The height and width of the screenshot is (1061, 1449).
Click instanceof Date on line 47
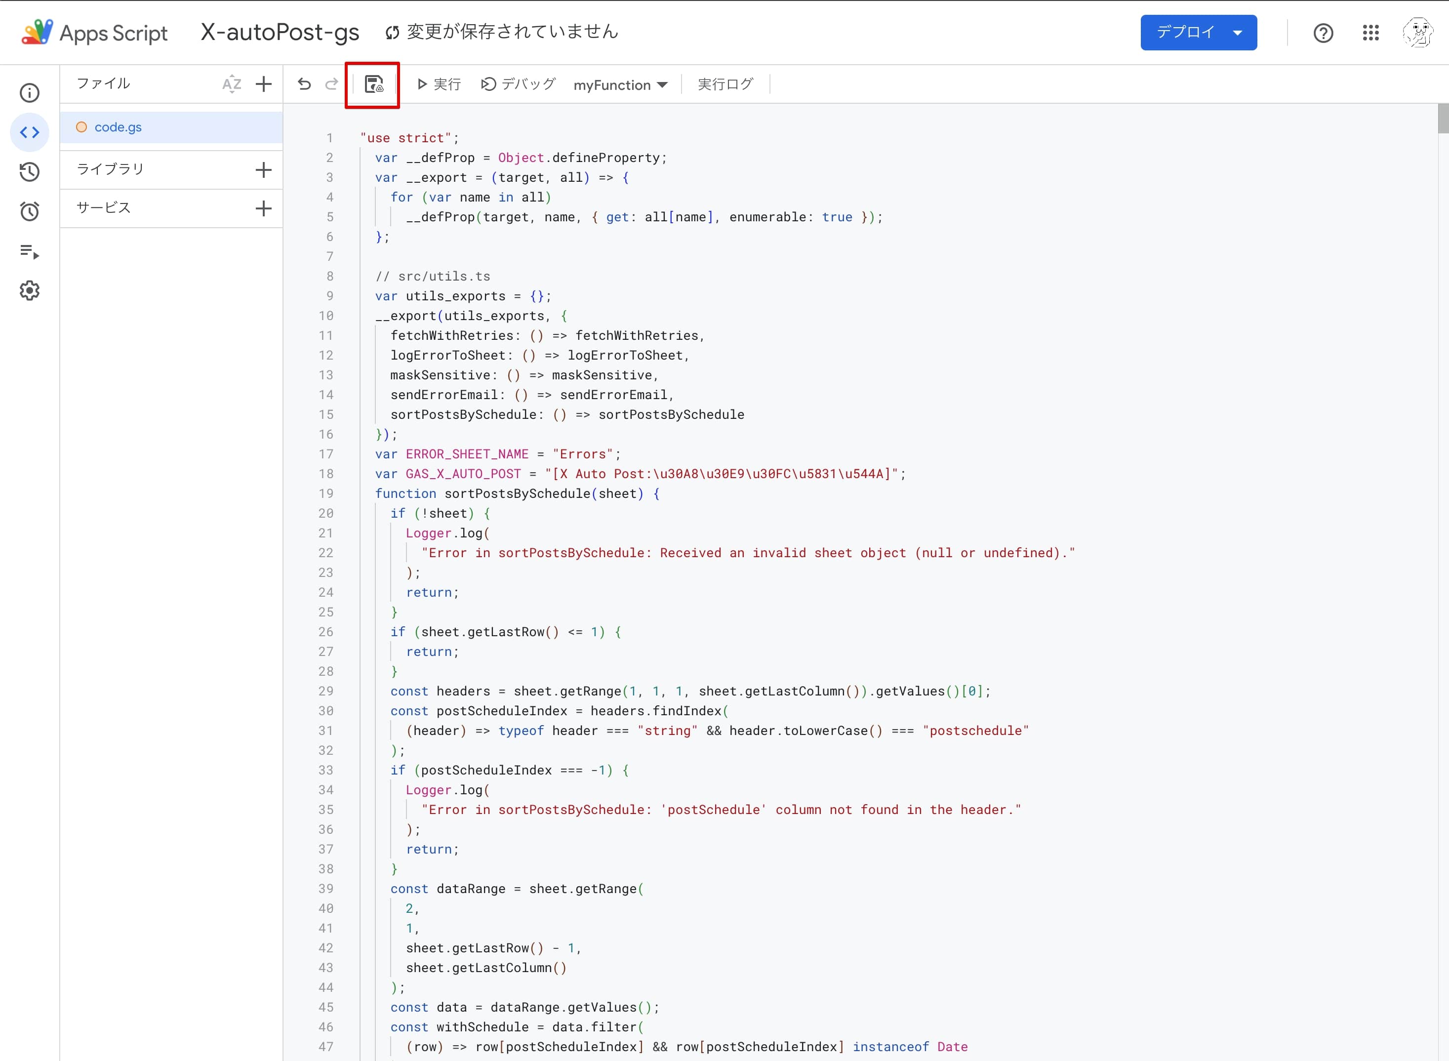coord(910,1047)
